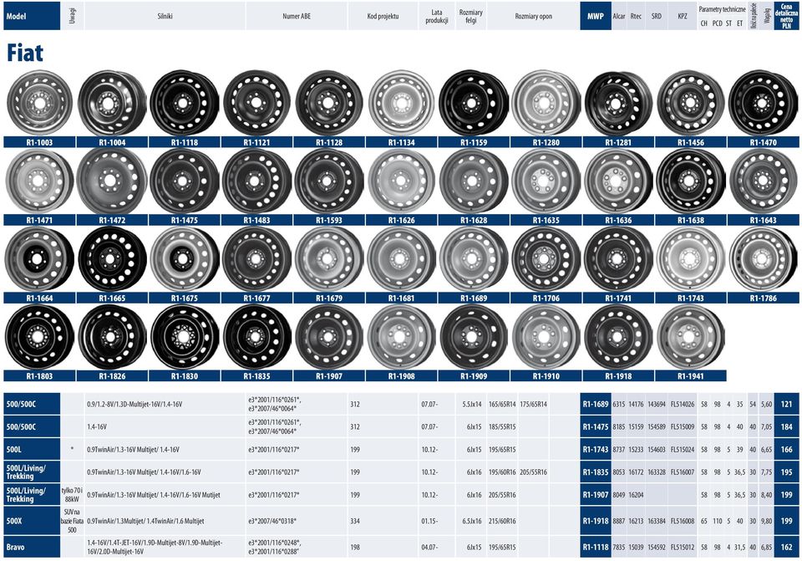This screenshot has height=561, width=802.
Task: Click the Bravo model cell
Action: 32,547
